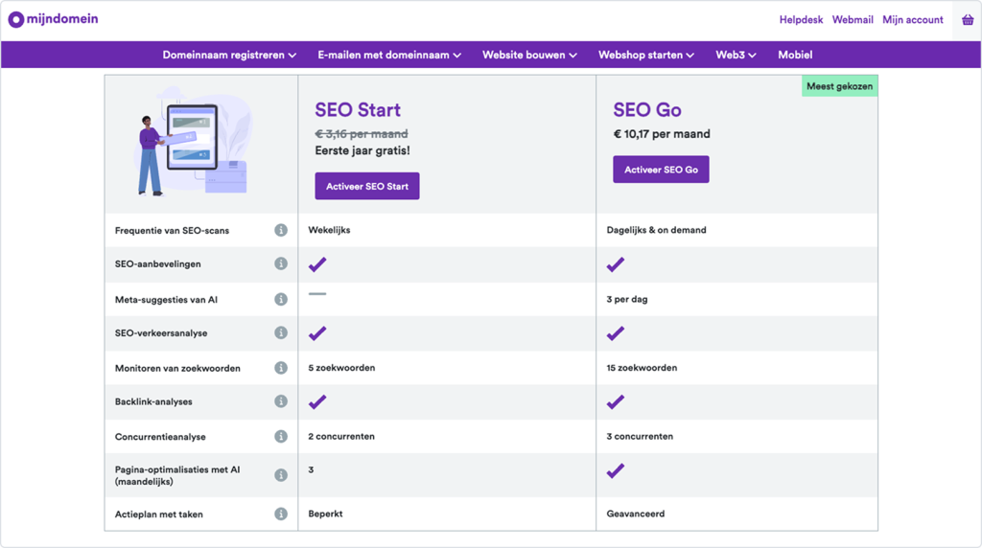Open the Mobiel menu item
The image size is (982, 548).
click(x=795, y=55)
